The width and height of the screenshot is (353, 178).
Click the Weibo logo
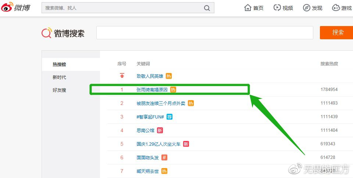pyautogui.click(x=15, y=7)
